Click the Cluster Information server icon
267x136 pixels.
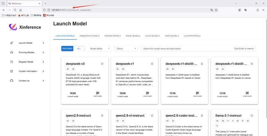(x=12, y=71)
